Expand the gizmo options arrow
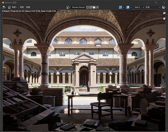The image size is (168, 132). pos(124,7)
